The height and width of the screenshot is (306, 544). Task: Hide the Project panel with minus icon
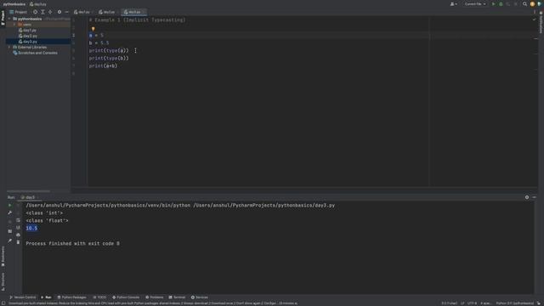click(x=66, y=12)
